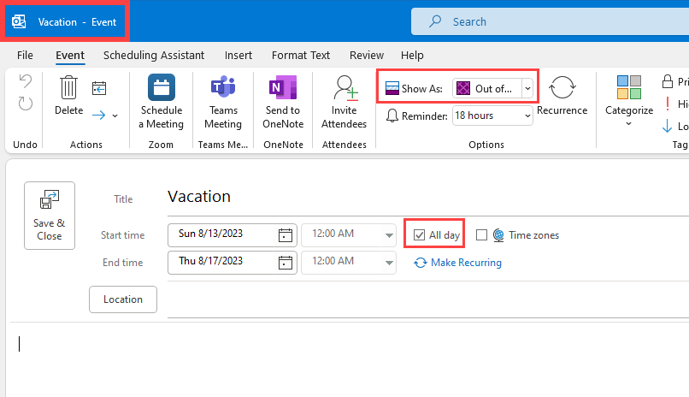Open the Categorize color squares menu

pyautogui.click(x=629, y=87)
